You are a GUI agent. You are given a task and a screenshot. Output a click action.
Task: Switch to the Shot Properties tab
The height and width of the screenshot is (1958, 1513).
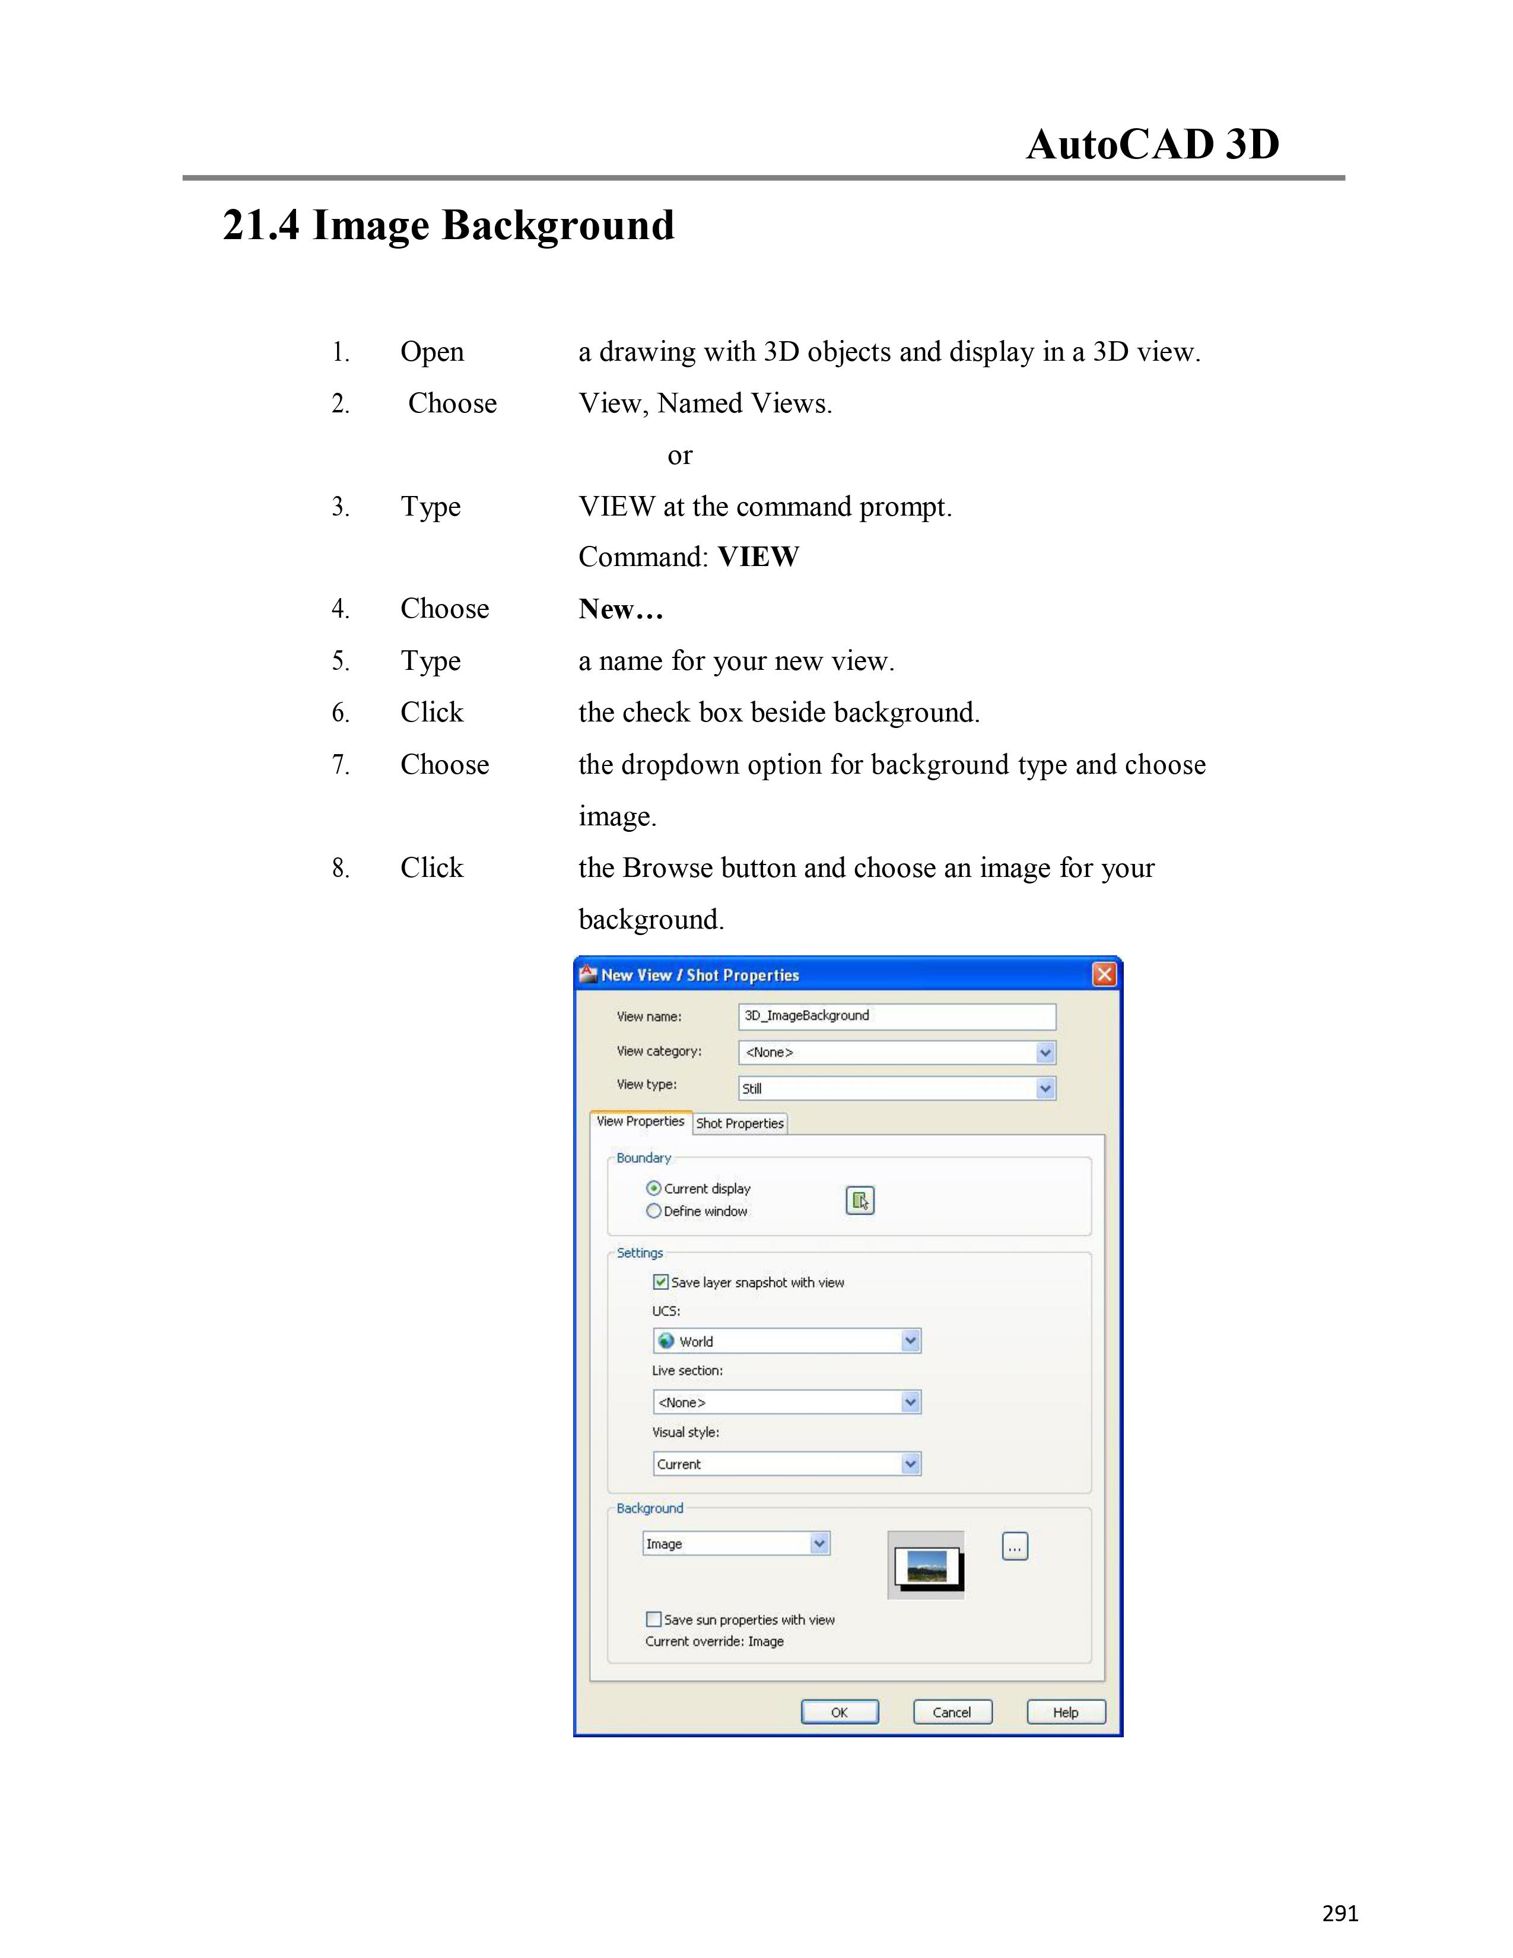[x=739, y=1123]
